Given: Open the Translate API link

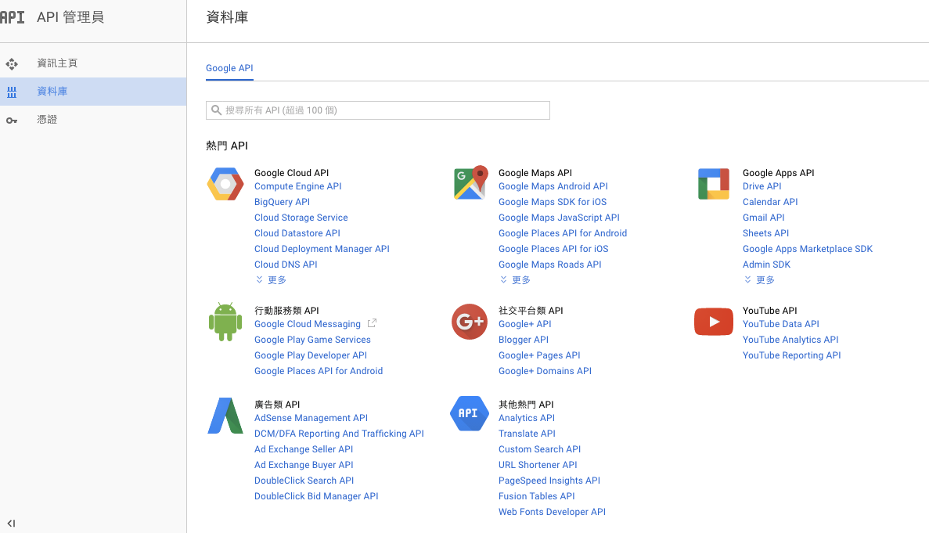Looking at the screenshot, I should pos(527,434).
